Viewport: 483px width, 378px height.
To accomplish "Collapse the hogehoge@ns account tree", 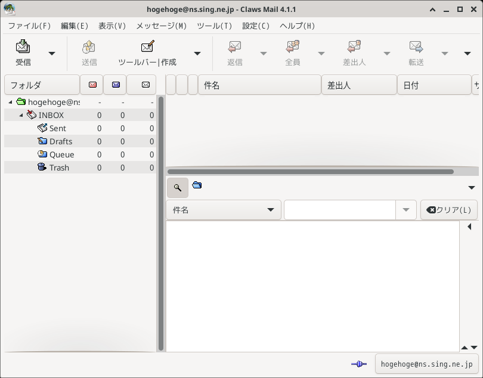I will click(10, 102).
